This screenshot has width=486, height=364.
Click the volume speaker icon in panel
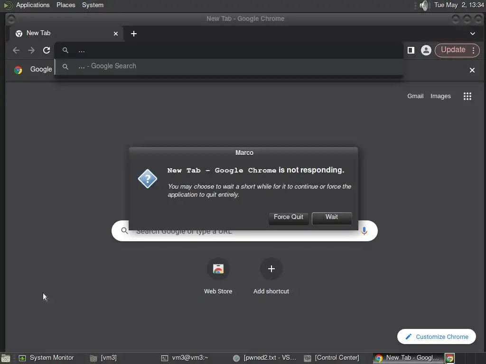424,5
